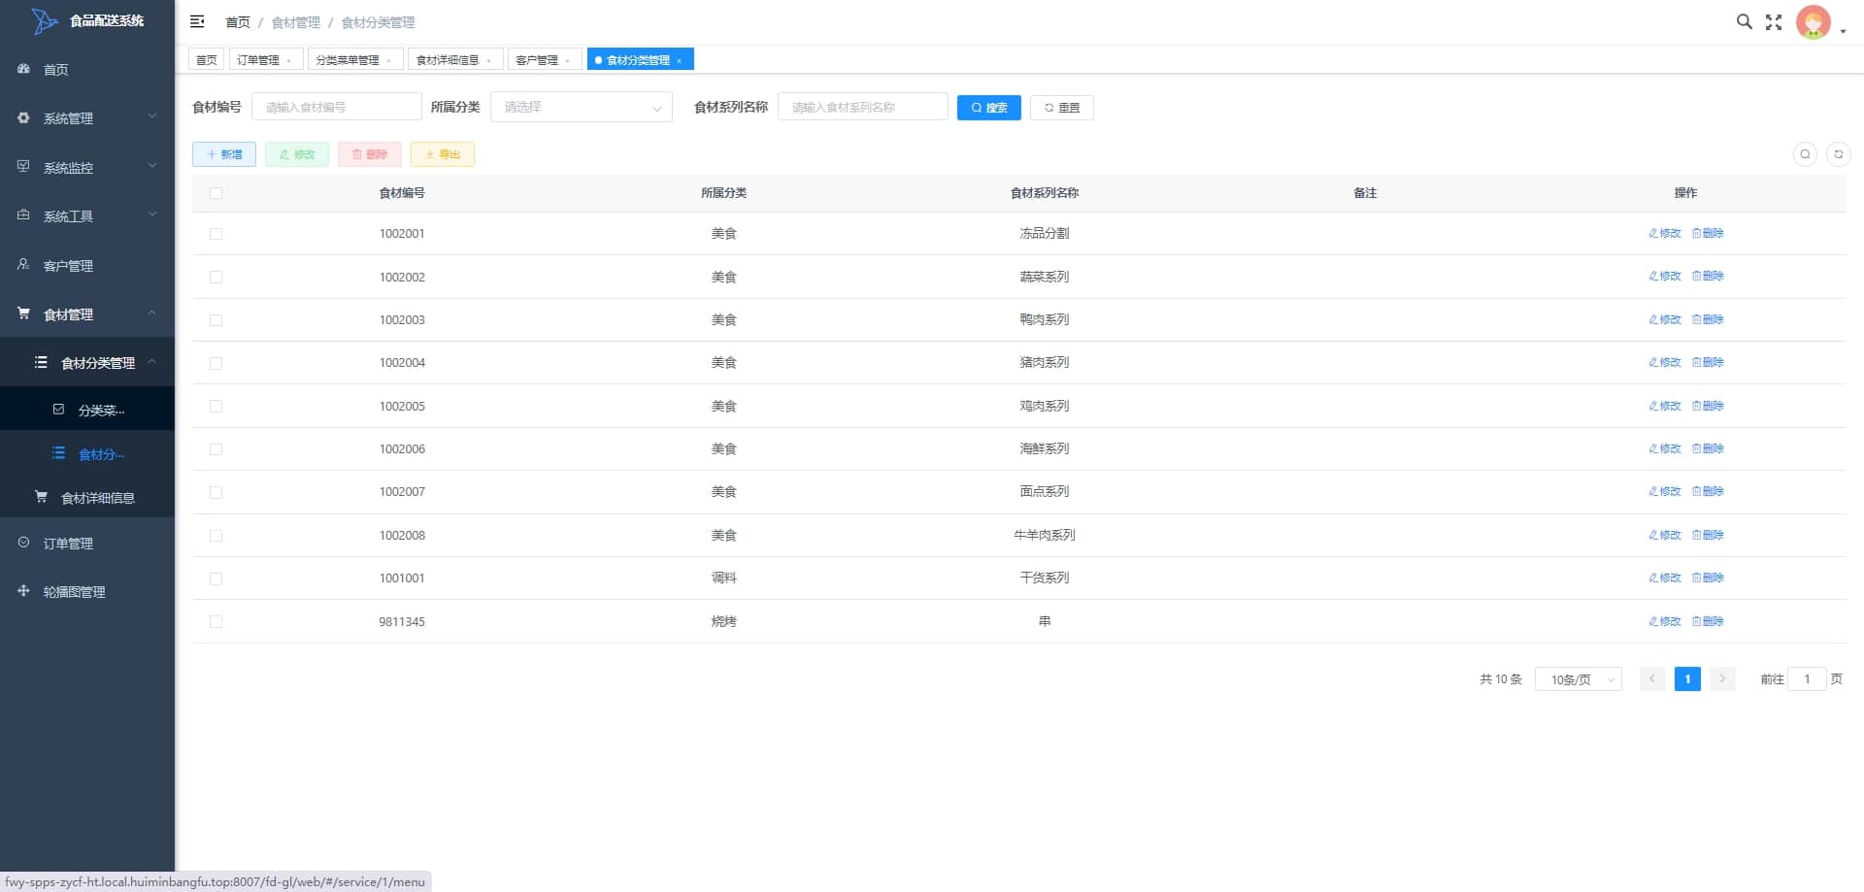Focus the 食材系列名称 input field
Screen dimensions: 1864x892
(862, 107)
